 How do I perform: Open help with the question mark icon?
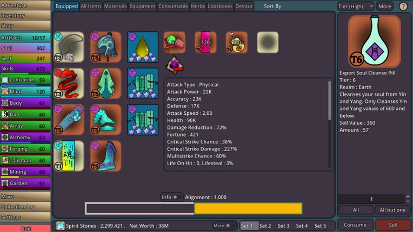403,6
